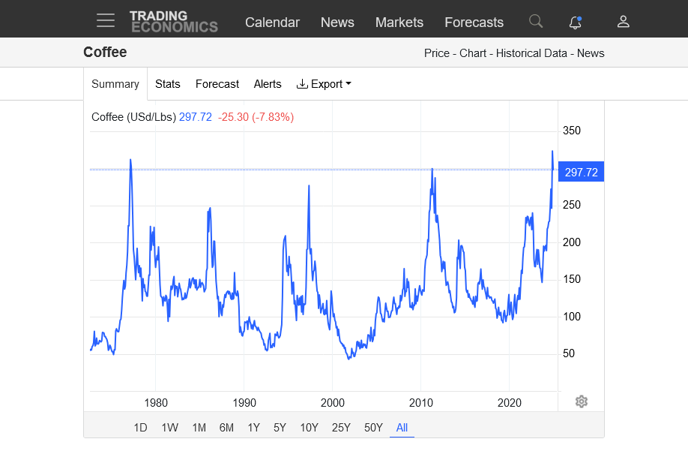Screen dimensions: 688x466
Task: Switch chart range to 10Y
Action: 309,428
